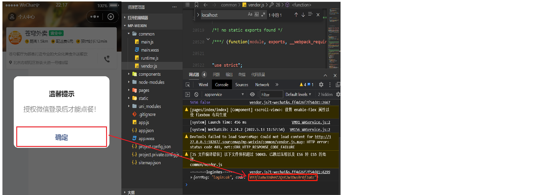Switch to the Sources tab
The image size is (554, 195).
pyautogui.click(x=242, y=85)
